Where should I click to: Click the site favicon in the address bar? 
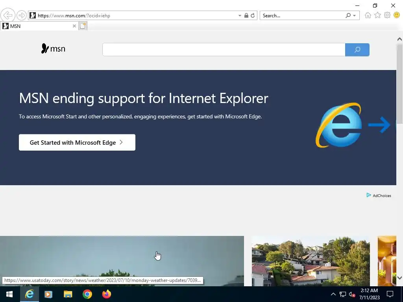33,15
